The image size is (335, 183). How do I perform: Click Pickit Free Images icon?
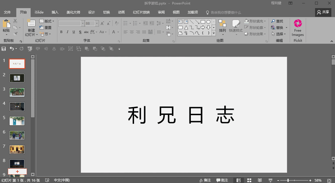(298, 23)
